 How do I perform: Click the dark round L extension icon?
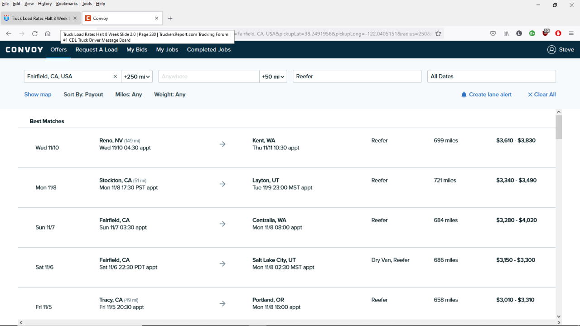coord(519,34)
